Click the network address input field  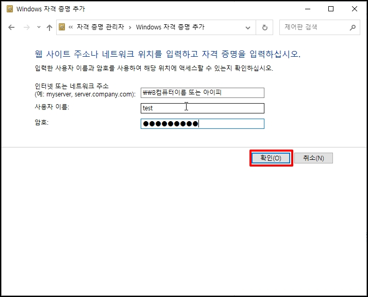[x=203, y=93]
